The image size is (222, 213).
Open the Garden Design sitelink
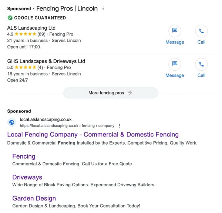34,198
